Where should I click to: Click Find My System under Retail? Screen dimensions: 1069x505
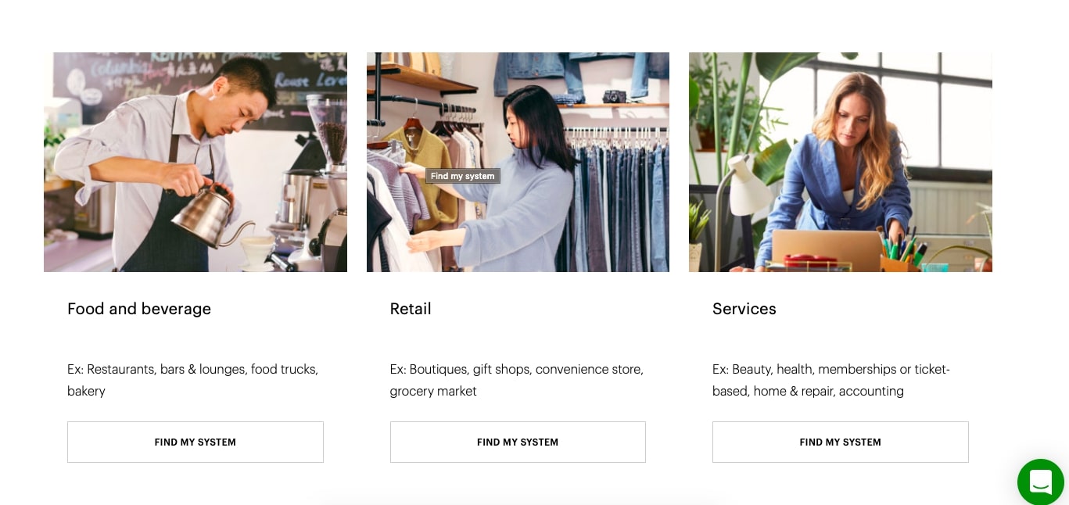(x=518, y=442)
